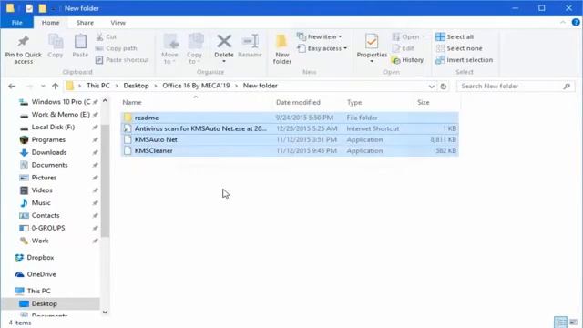Create a New folder from ribbon
This screenshot has width=583, height=328.
coord(281,49)
